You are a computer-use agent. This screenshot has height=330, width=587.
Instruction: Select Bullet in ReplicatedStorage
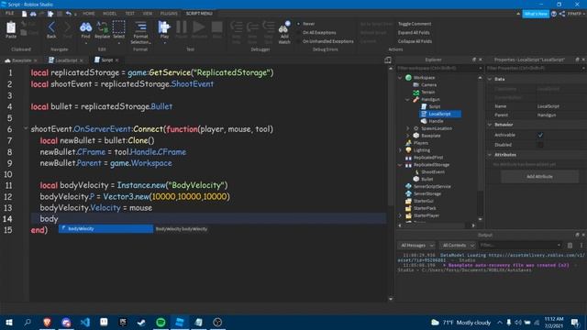[426, 180]
